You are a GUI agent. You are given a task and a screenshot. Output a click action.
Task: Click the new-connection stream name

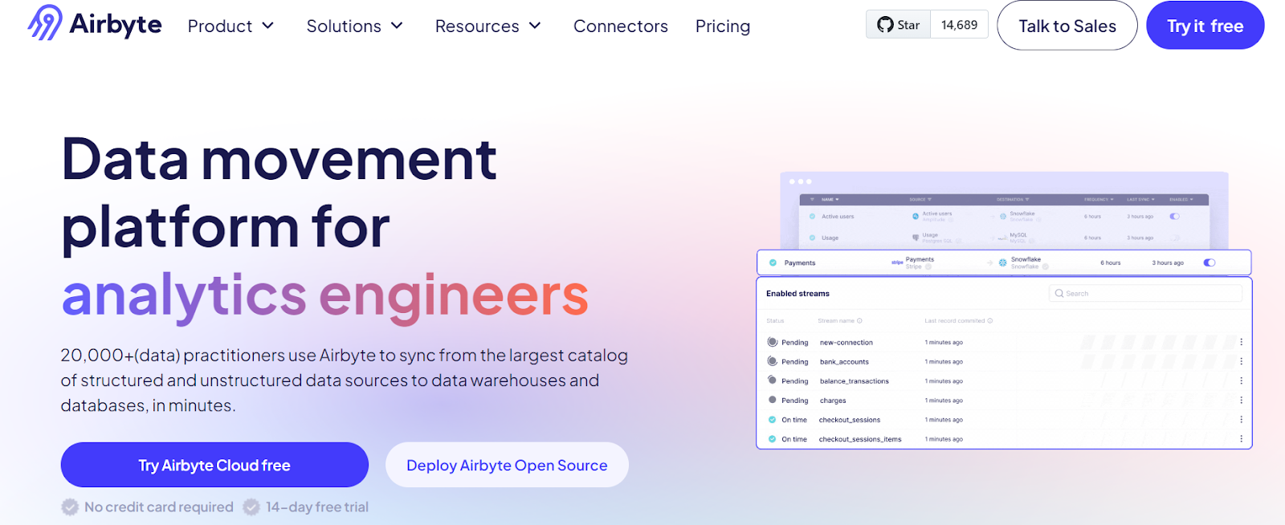click(x=846, y=343)
